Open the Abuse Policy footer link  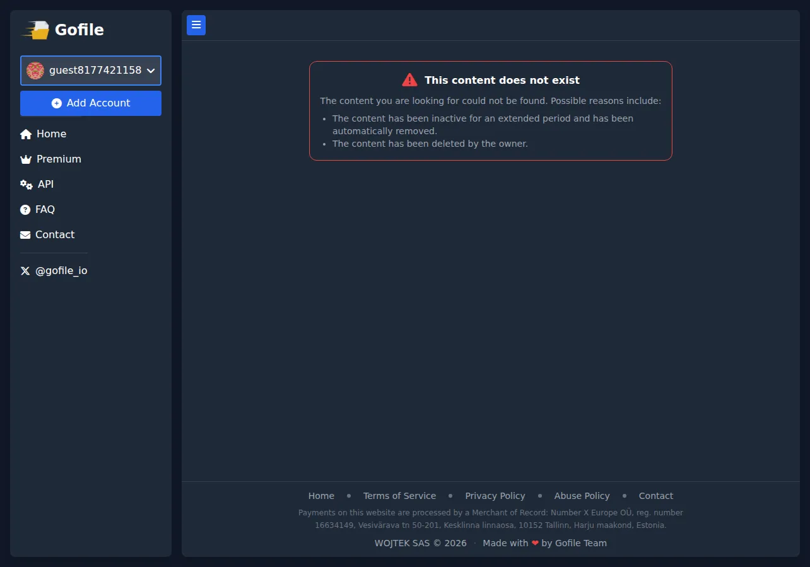[x=582, y=496]
